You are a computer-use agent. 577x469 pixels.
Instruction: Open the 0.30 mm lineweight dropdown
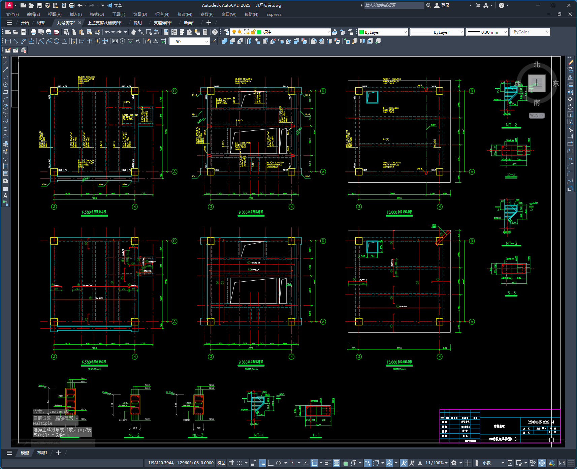click(505, 32)
